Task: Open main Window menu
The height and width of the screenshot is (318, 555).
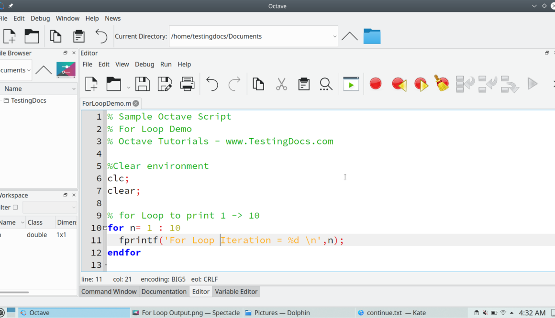Action: coord(67,18)
